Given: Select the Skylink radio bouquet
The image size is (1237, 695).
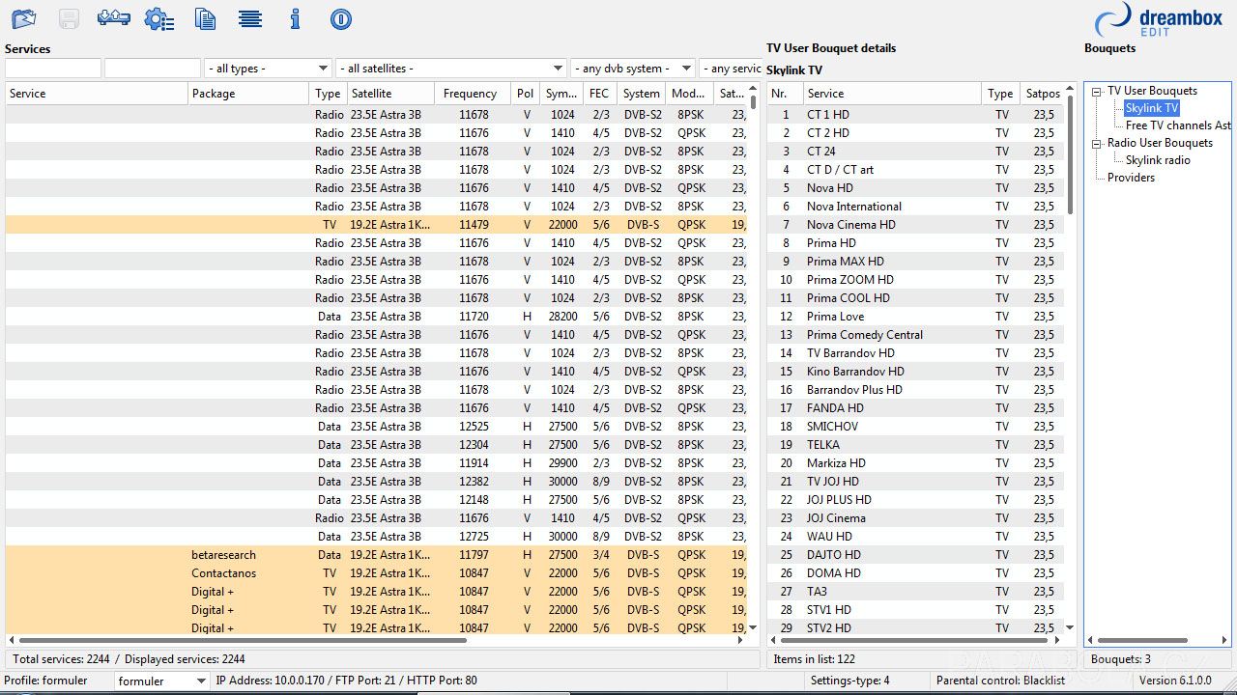Looking at the screenshot, I should pyautogui.click(x=1158, y=160).
